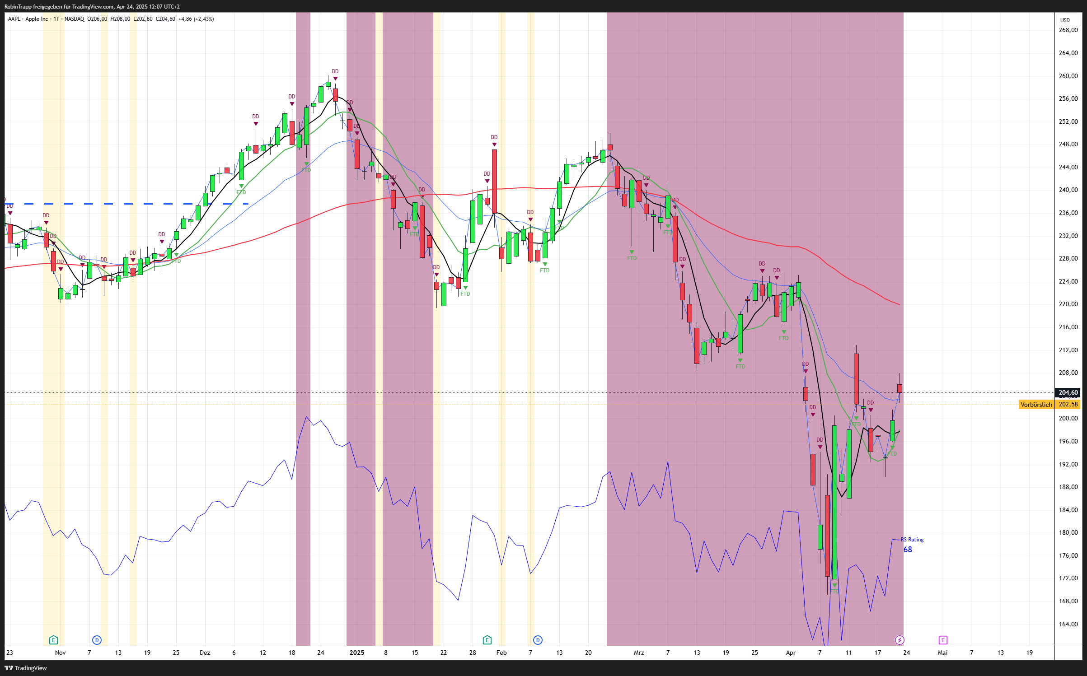Viewport: 1087px width, 676px height.
Task: Click the TradingView logo at bottom left
Action: (x=26, y=668)
